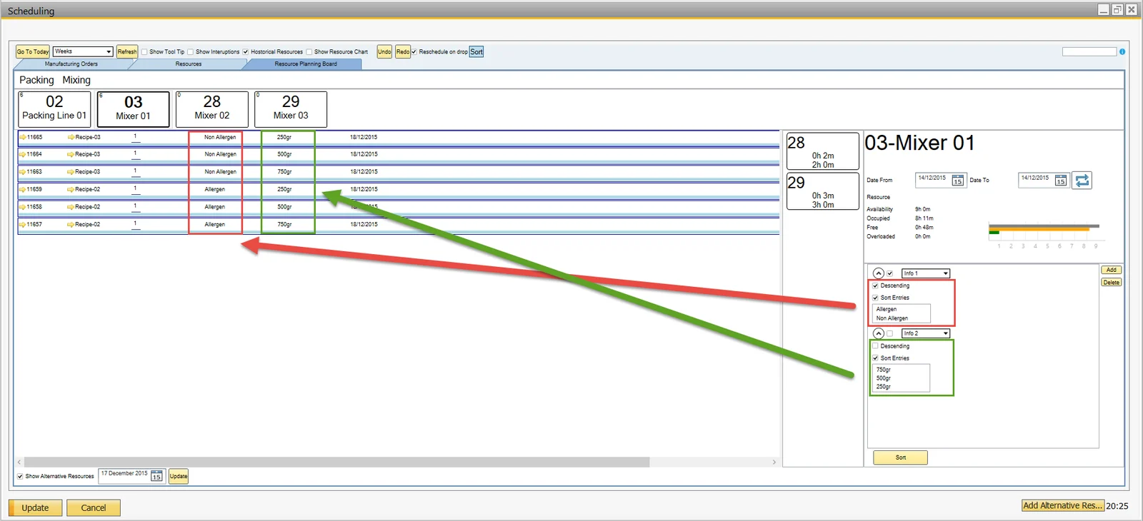
Task: Select resource card 02 Packing Line 01
Action: point(54,108)
